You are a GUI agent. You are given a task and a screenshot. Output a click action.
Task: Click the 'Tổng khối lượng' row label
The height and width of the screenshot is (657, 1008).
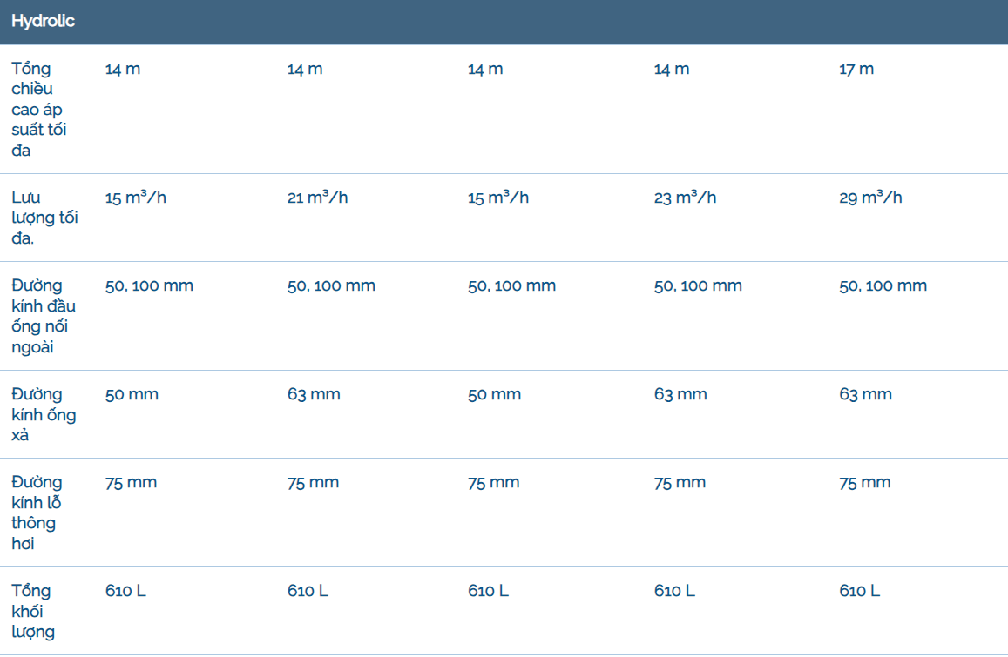[x=33, y=611]
